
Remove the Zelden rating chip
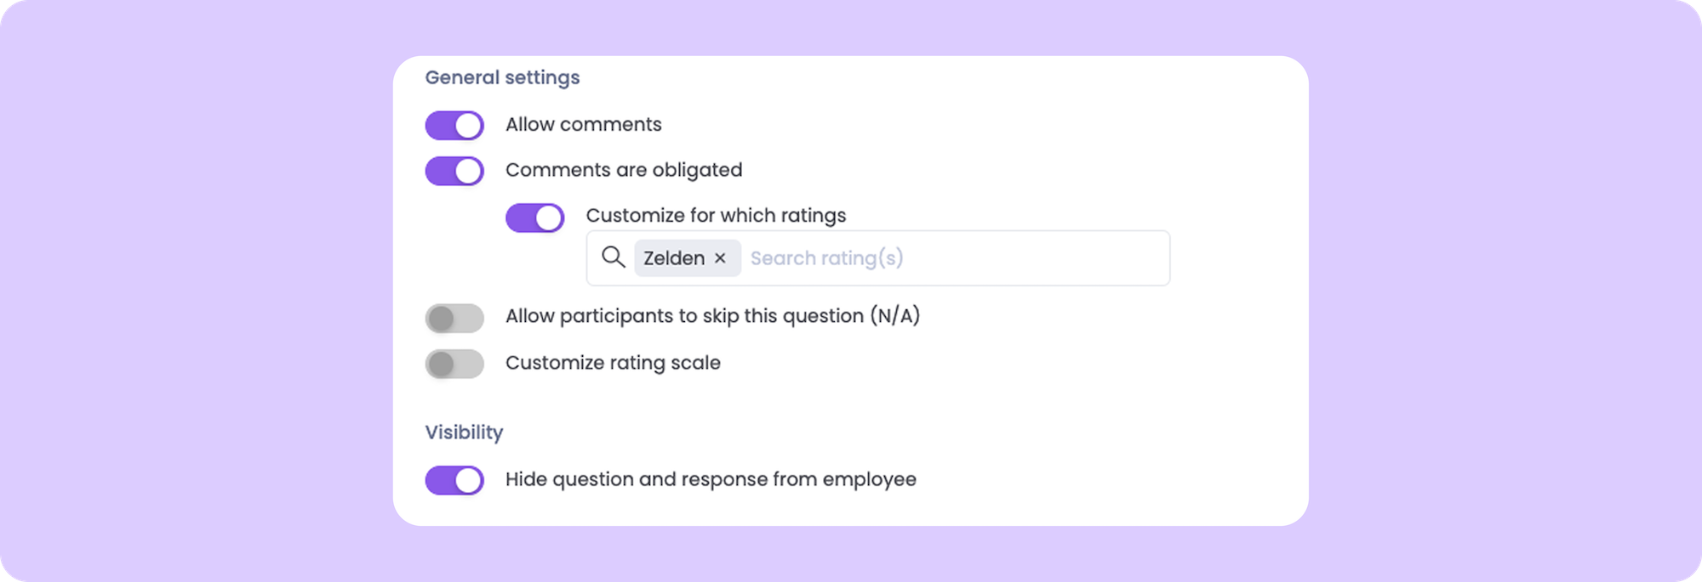(720, 258)
